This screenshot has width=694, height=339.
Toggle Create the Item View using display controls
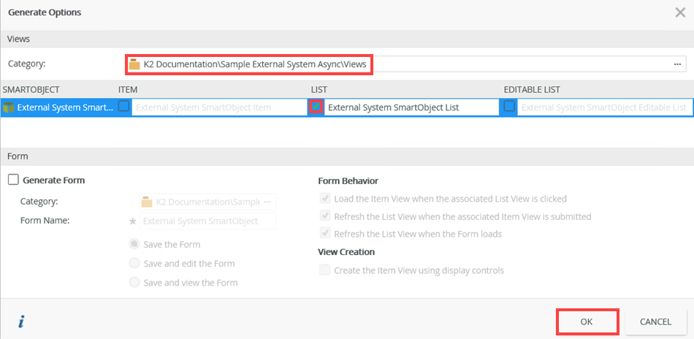tap(324, 270)
